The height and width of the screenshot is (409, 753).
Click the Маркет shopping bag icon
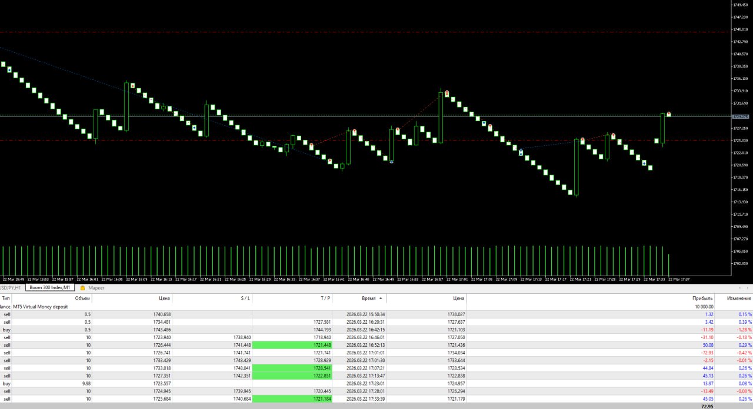[x=83, y=288]
